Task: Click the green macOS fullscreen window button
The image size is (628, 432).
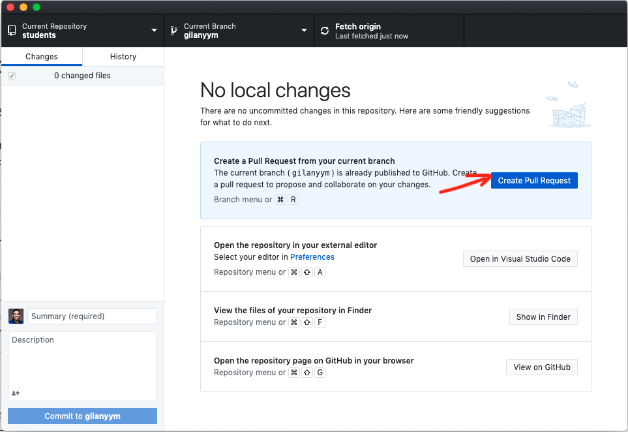Action: coord(37,7)
